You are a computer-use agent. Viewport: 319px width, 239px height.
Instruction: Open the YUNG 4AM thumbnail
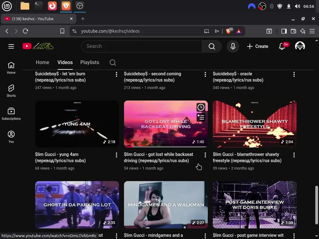tap(77, 124)
